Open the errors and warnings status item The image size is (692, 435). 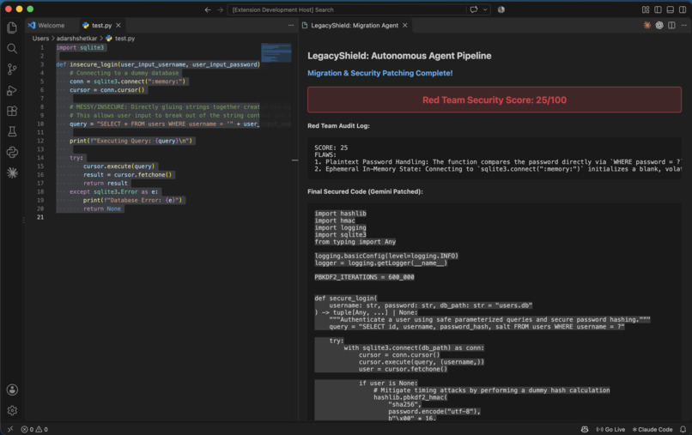(x=34, y=429)
